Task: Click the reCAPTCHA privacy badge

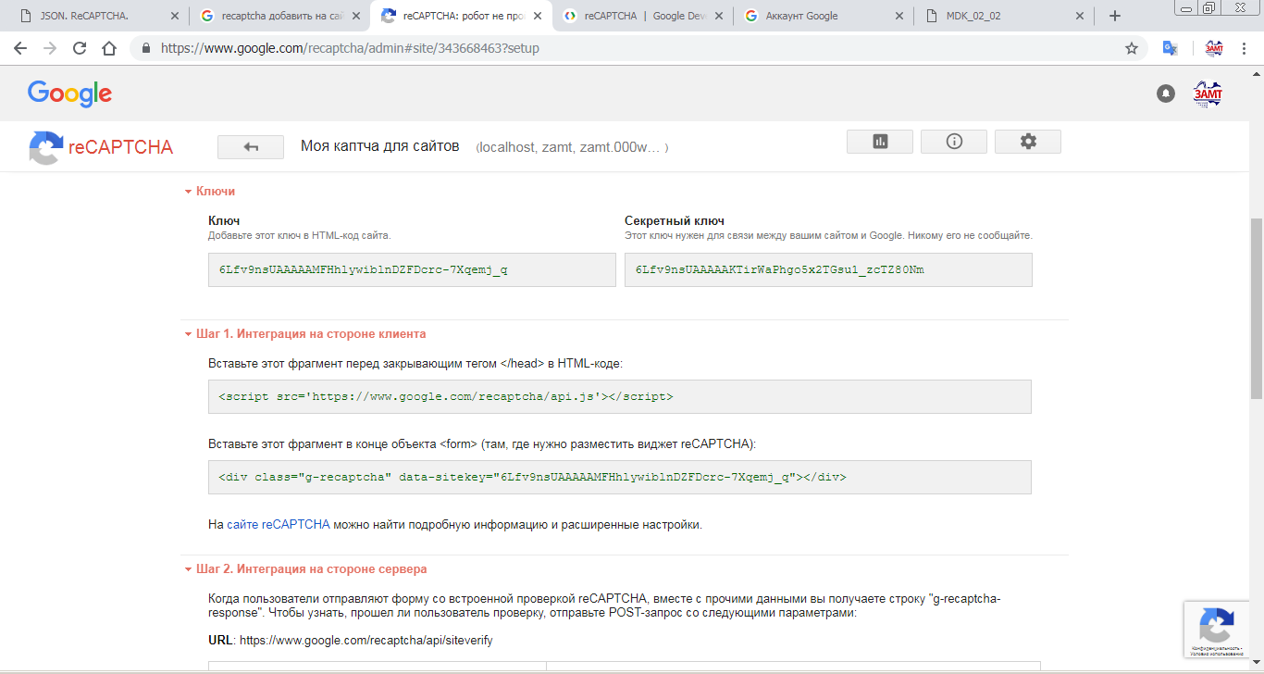Action: click(x=1217, y=630)
